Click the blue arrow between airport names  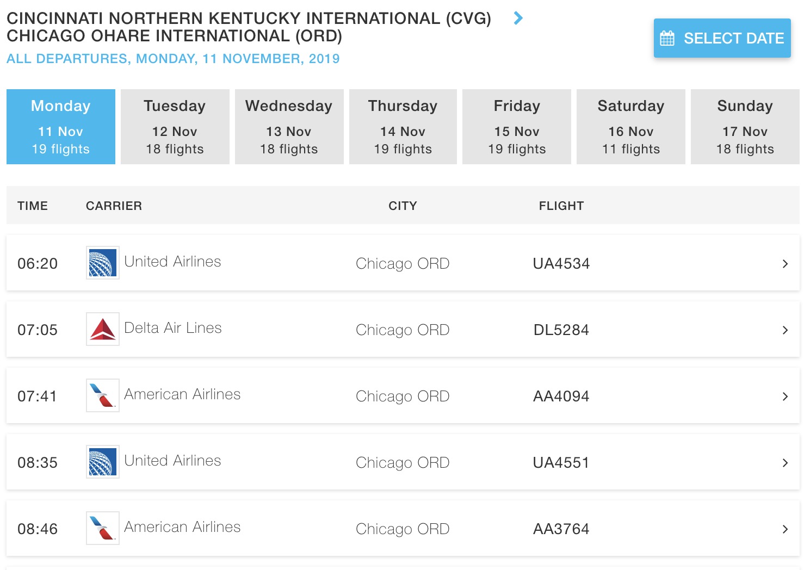click(518, 18)
